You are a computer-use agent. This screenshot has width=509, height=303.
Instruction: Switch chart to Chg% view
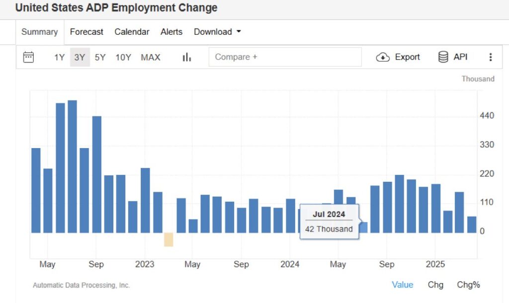coord(468,285)
